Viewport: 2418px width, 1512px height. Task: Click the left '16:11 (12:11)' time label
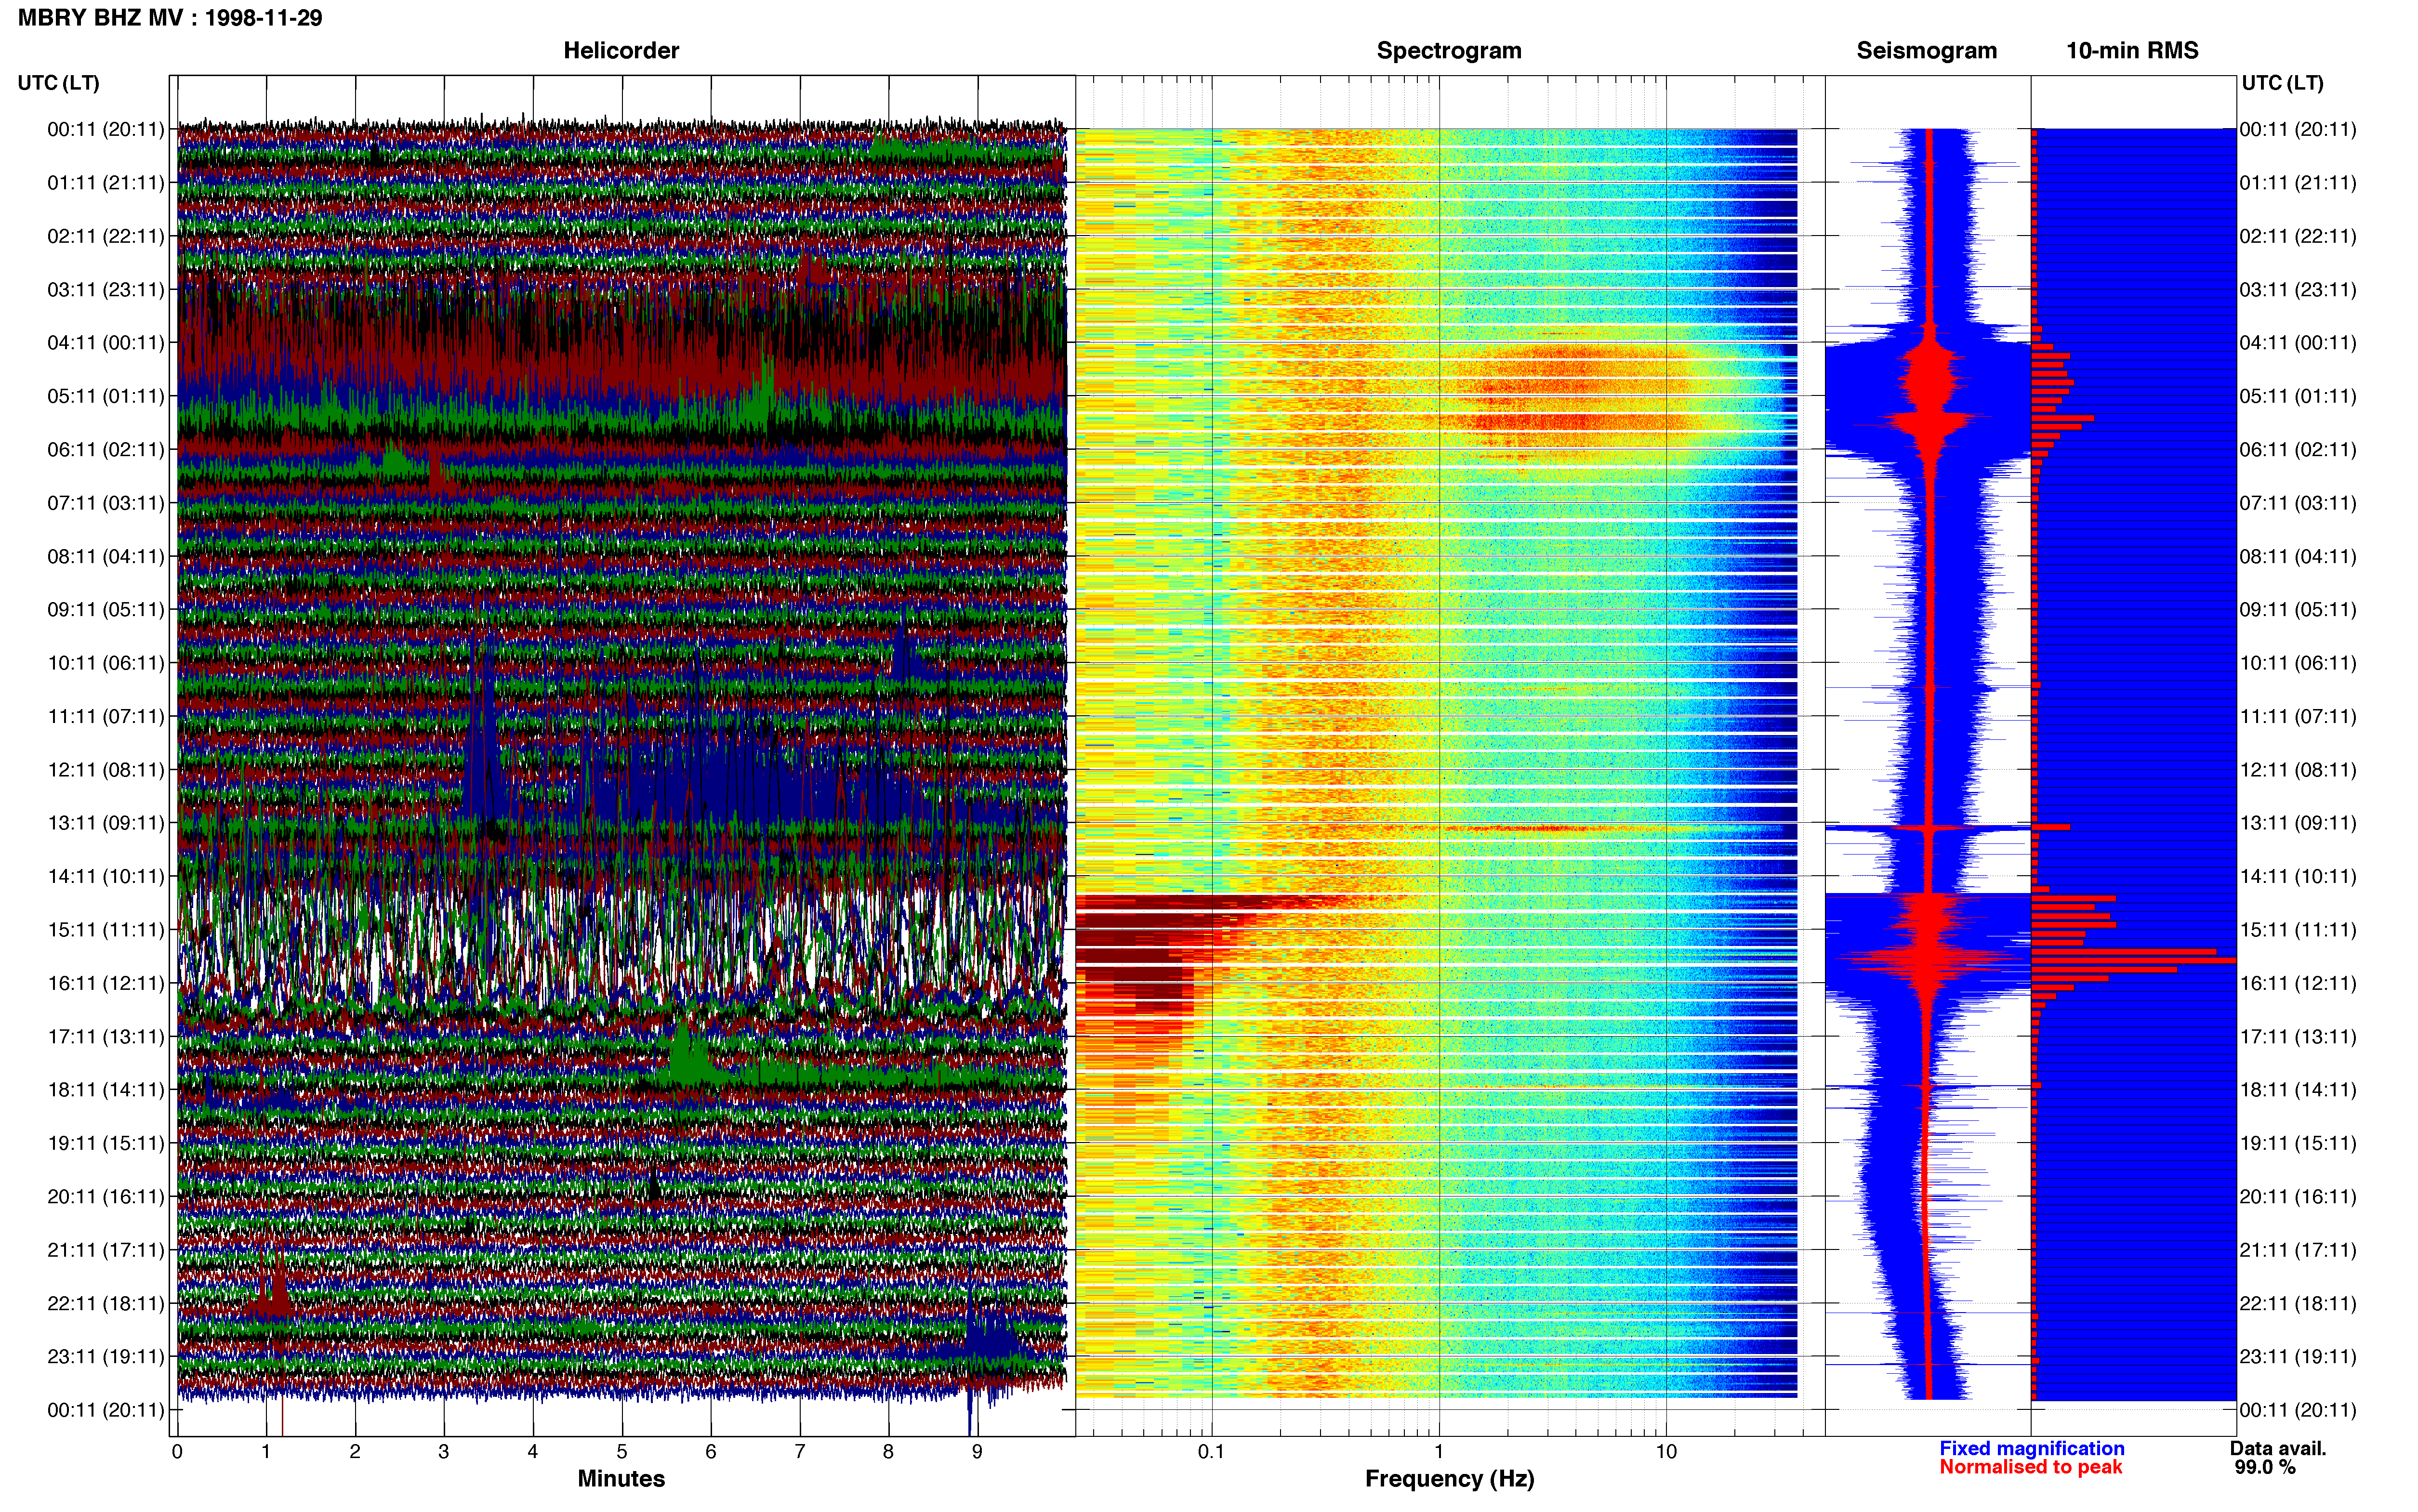pos(106,983)
